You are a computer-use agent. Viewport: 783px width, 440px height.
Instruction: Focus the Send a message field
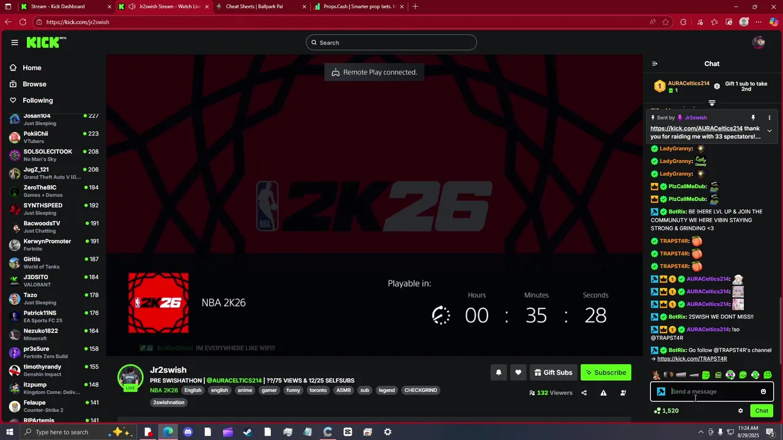coord(712,392)
